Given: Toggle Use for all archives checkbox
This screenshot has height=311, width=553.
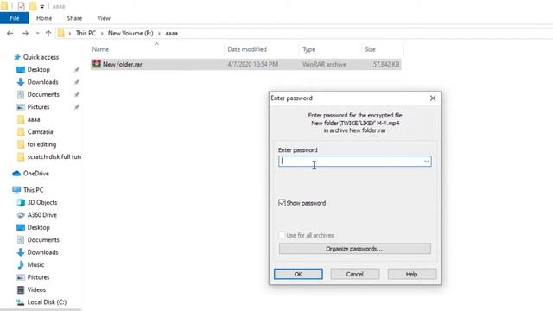Looking at the screenshot, I should click(282, 235).
